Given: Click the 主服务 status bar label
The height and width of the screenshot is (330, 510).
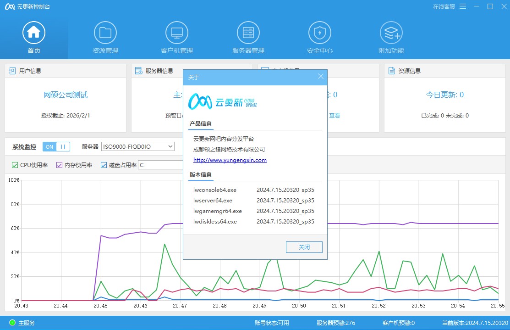Looking at the screenshot, I should click(26, 323).
